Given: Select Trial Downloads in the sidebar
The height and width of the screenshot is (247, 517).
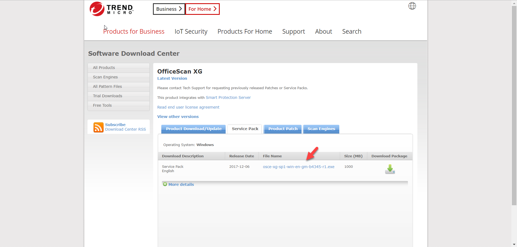Looking at the screenshot, I should click(x=118, y=96).
